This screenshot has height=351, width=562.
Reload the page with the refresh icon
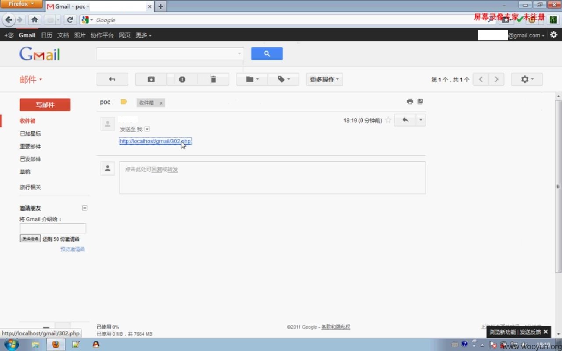pyautogui.click(x=70, y=20)
